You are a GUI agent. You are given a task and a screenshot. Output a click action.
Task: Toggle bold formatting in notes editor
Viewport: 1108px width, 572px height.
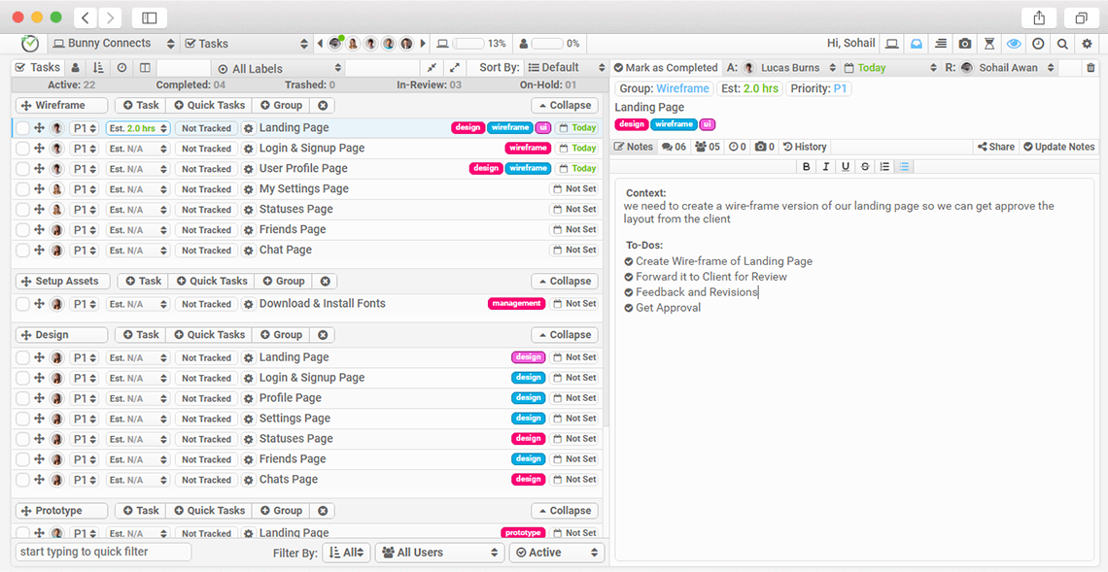point(807,167)
